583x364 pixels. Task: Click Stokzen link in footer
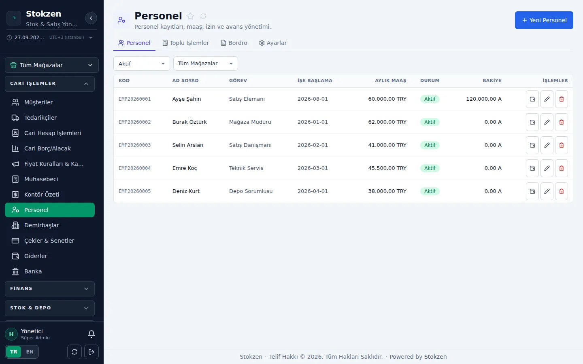(435, 357)
